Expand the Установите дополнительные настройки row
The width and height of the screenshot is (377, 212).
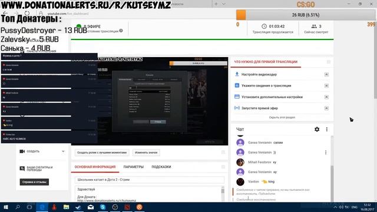click(x=326, y=97)
